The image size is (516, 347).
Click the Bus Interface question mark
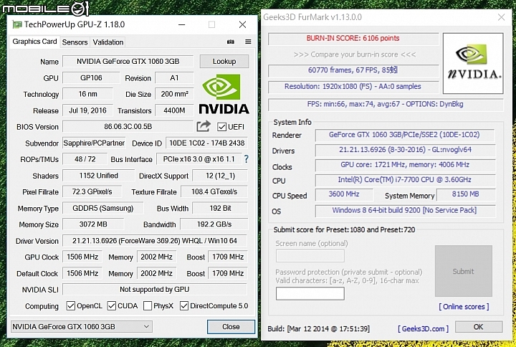coord(246,159)
